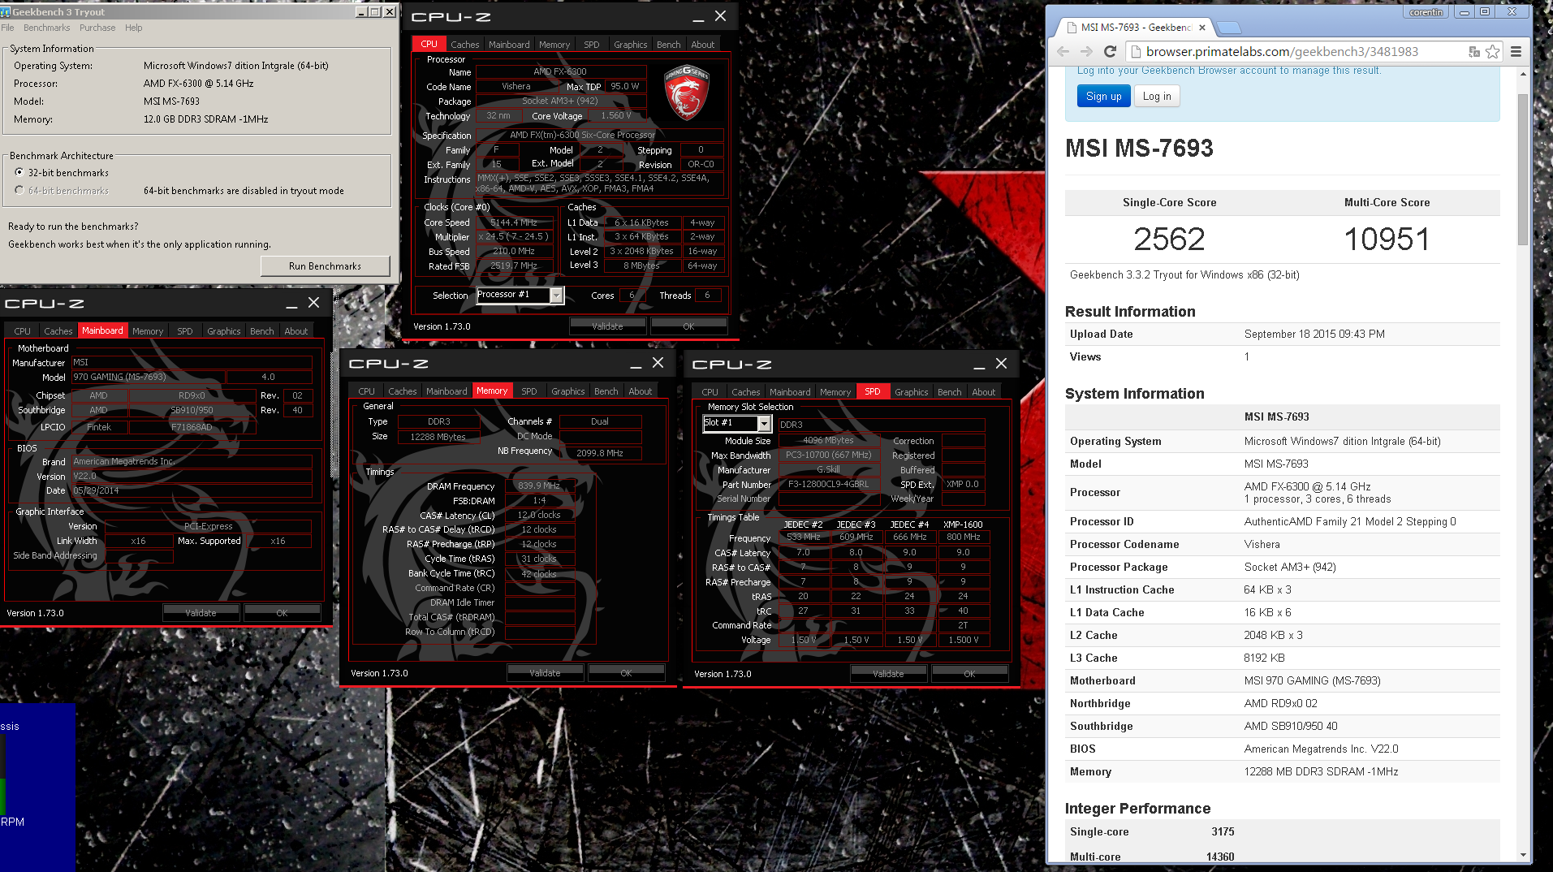Click the scrollbar down arrow in Chrome
Viewport: 1553px width, 872px height.
1523,855
